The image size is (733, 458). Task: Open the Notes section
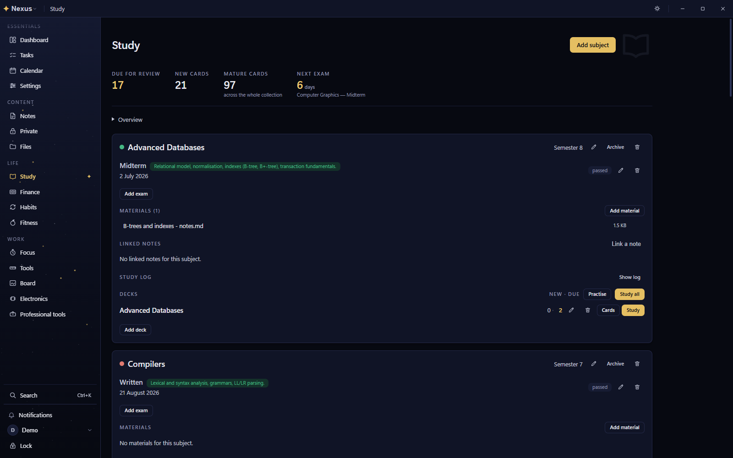[50, 116]
